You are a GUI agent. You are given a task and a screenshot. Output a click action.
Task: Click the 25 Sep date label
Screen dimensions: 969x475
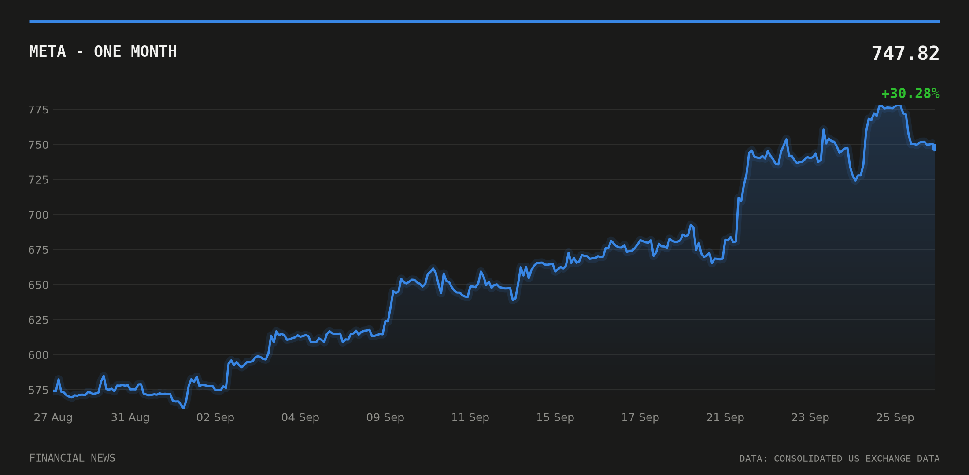click(x=895, y=417)
